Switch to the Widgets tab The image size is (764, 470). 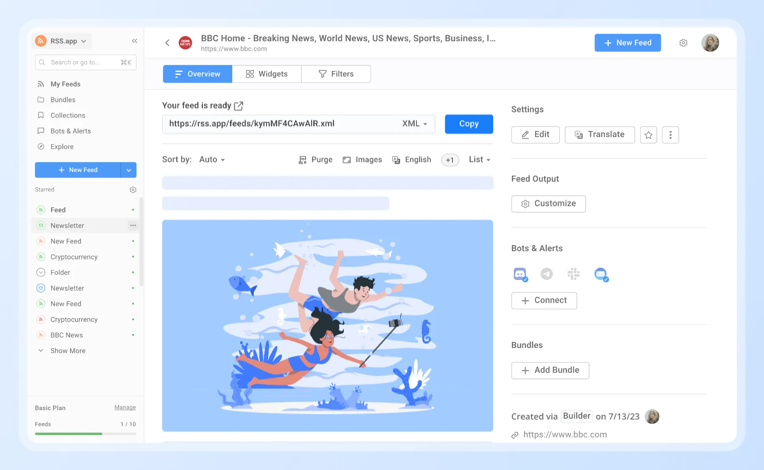tap(267, 74)
